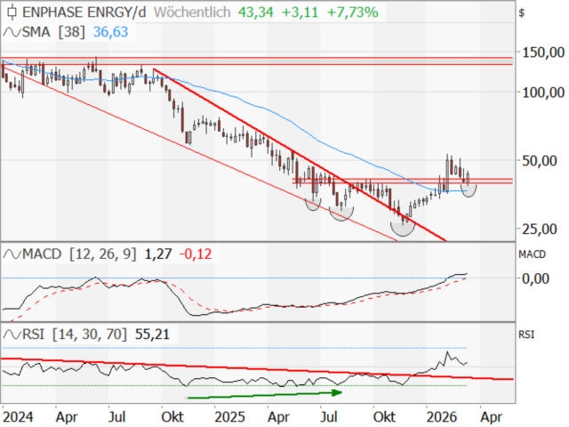Screen dimensions: 569x427
Task: Click the MACD histogram value -0,12
Action: point(196,254)
